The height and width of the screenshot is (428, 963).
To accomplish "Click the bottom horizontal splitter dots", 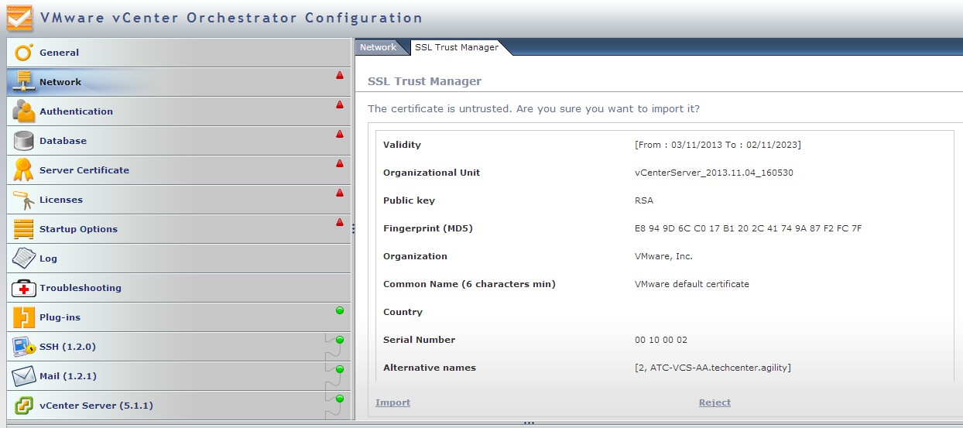I will tap(529, 423).
